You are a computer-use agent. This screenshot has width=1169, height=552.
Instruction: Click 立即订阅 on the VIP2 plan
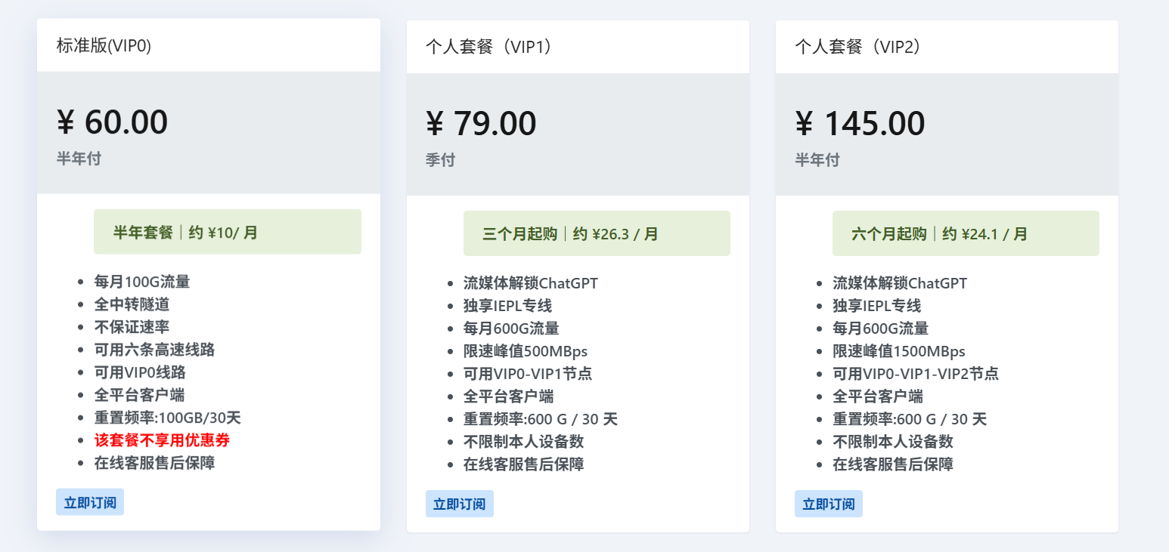pyautogui.click(x=828, y=503)
